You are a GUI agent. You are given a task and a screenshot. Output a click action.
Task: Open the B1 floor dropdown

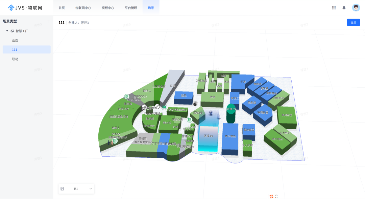tap(76, 189)
